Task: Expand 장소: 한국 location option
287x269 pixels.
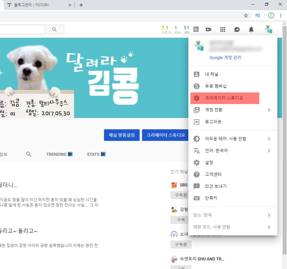Action: [x=233, y=215]
